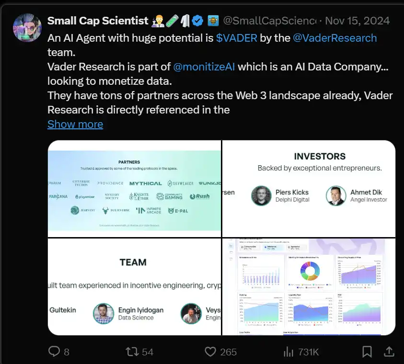Click the bee emoji badge beside the name
Screen dimensions: 404x364
tap(213, 21)
